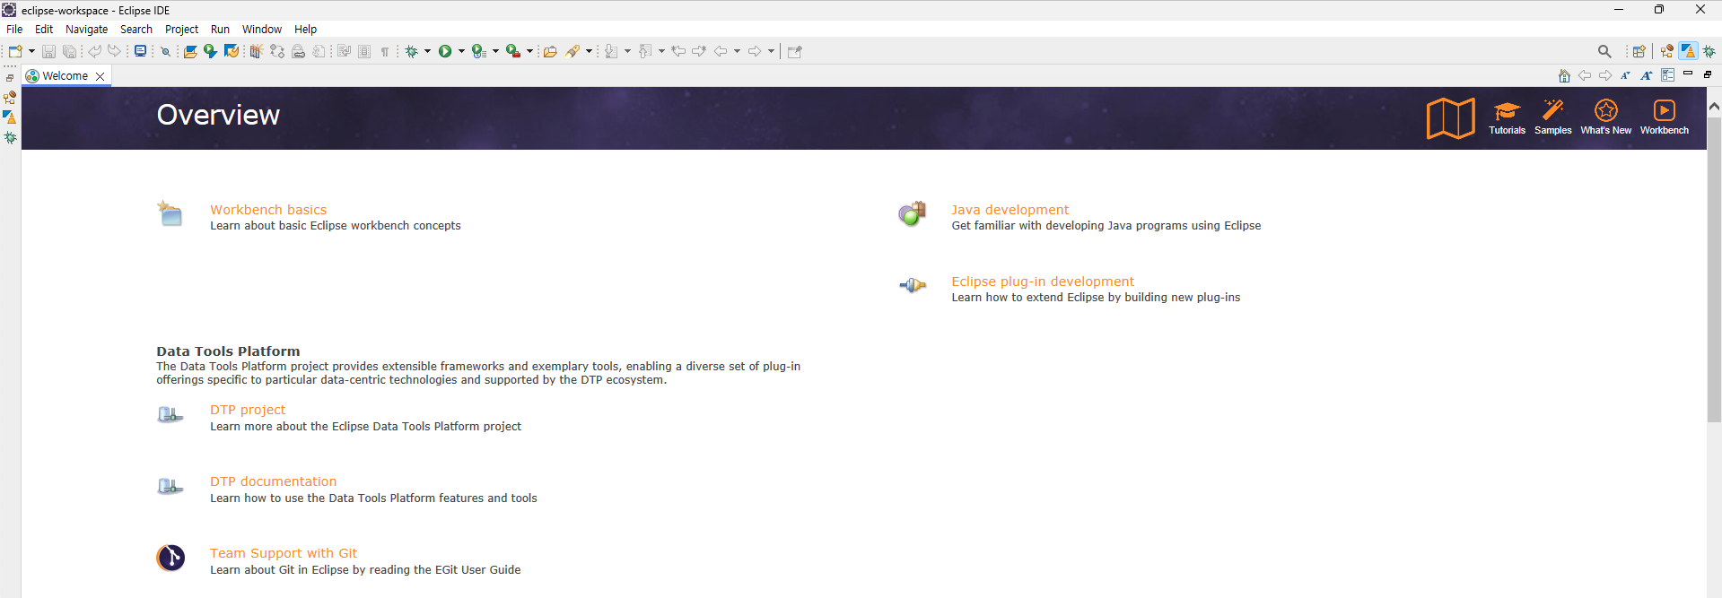1722x598 pixels.
Task: Expand the Search flashlight dropdown arrow
Action: tap(589, 51)
